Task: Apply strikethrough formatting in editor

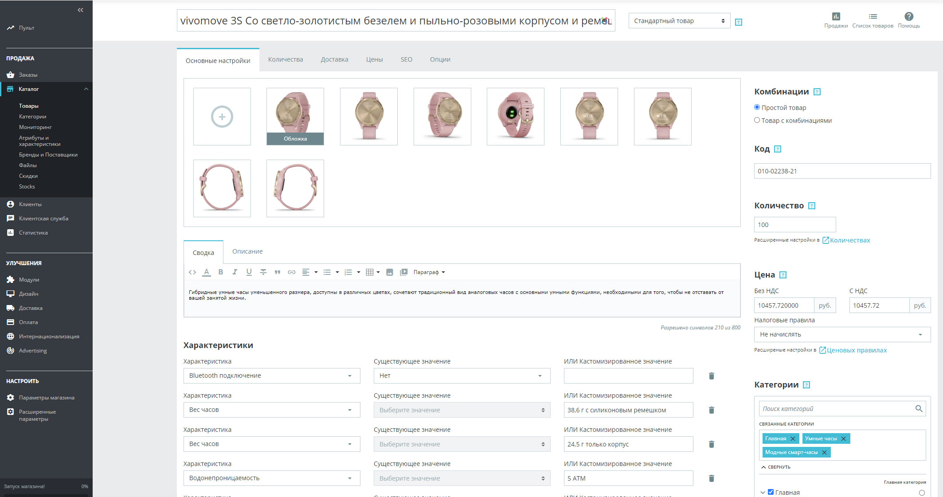Action: (x=263, y=272)
